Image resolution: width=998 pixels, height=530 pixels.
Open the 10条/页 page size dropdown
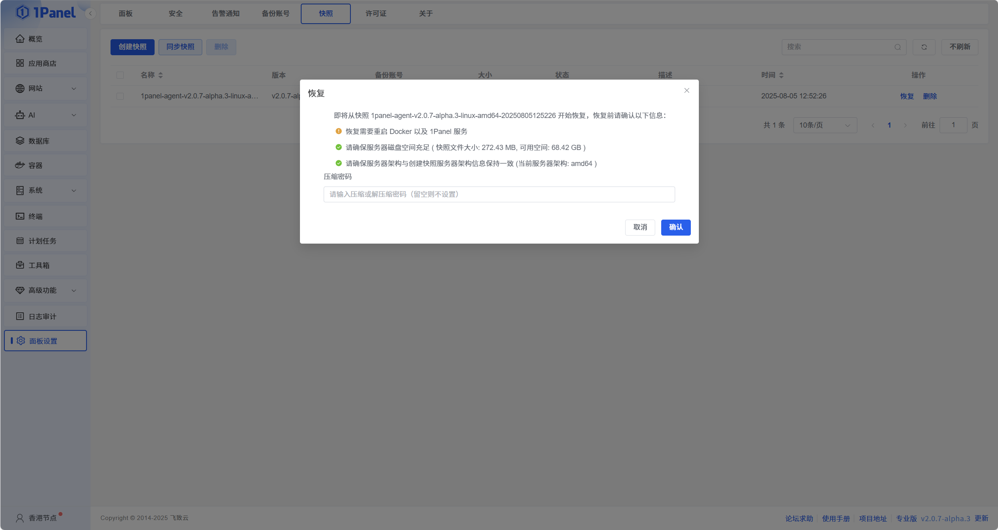825,125
